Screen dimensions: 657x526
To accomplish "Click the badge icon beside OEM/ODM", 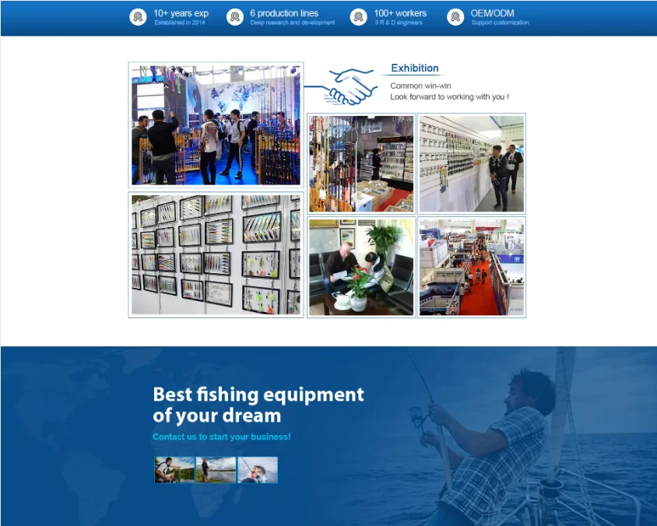I will pos(455,17).
